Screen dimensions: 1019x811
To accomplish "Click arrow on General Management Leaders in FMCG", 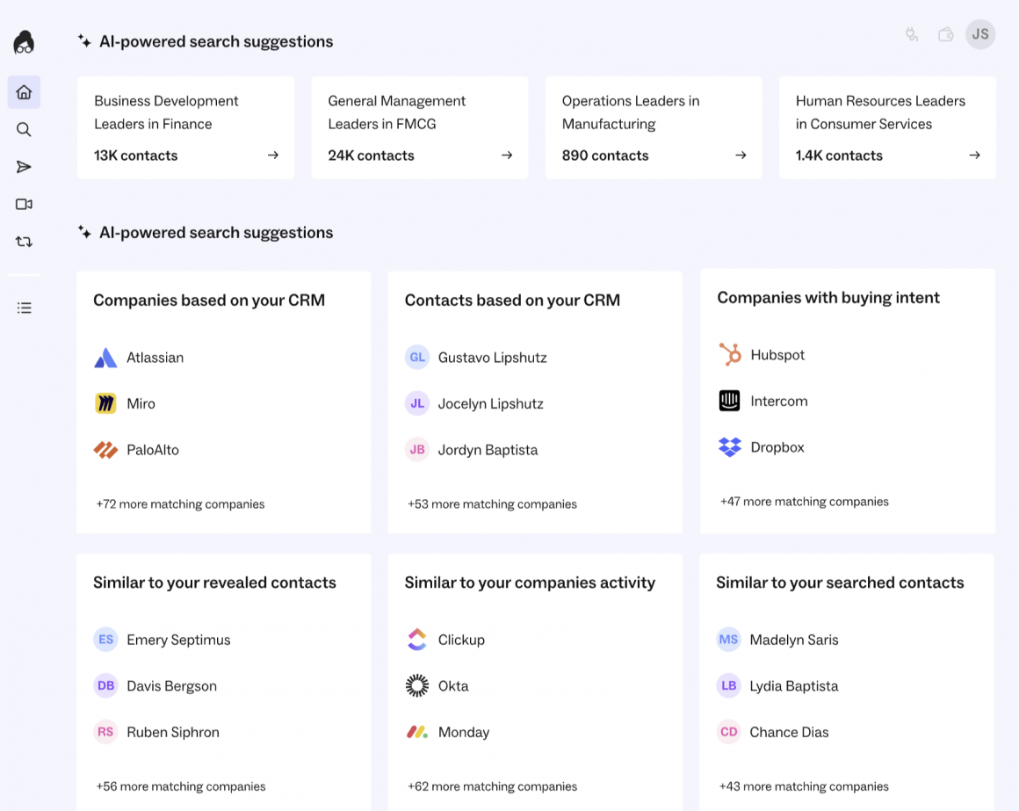I will click(507, 156).
